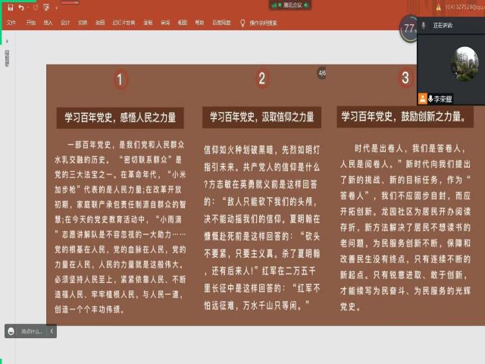This screenshot has height=364, width=485.
Task: Switch to the 视图 (View) tab
Action: click(x=183, y=23)
